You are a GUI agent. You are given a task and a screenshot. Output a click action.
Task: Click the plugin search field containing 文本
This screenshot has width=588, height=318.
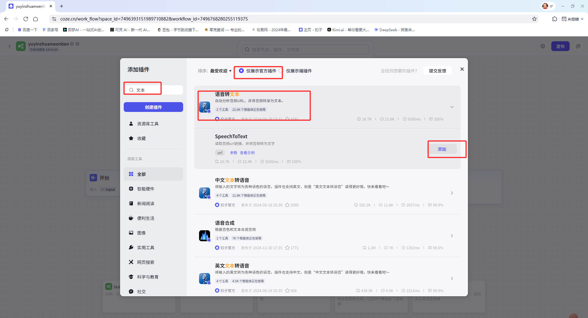point(153,90)
